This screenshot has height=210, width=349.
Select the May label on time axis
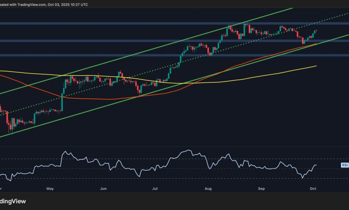(x=50, y=189)
